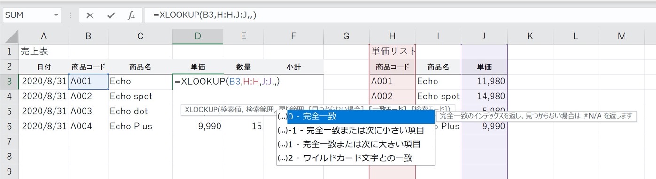The image size is (656, 179).
Task: Click '商品コード' header in column B
Action: 88,67
